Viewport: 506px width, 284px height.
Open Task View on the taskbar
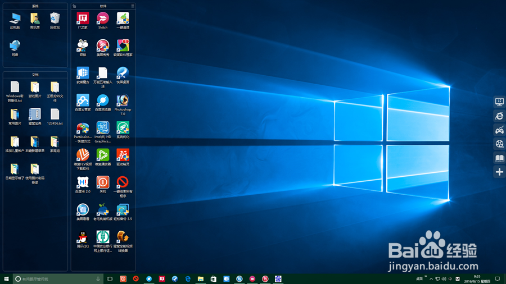(110, 279)
